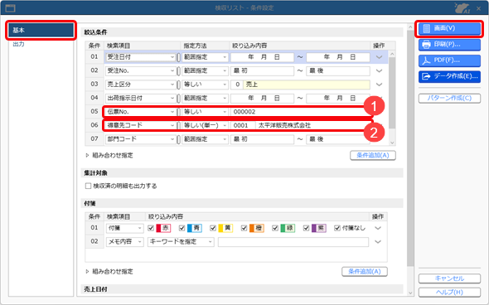Open the 部門コード search item dropdown

140,139
